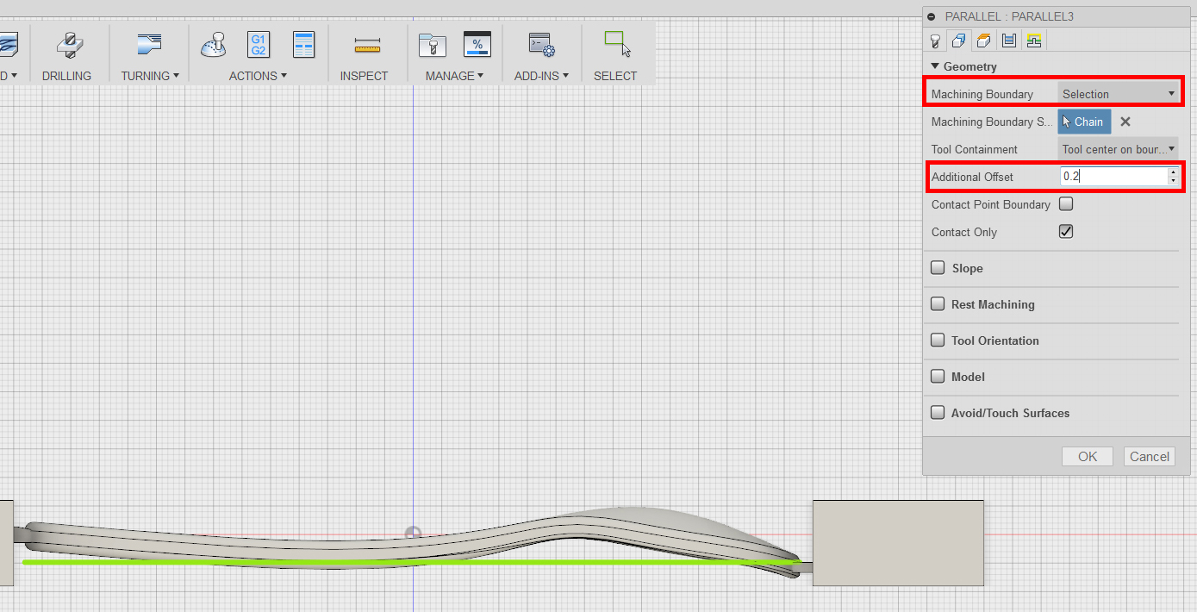Open the ACTIONS dropdown menu
Viewport: 1197px width, 612px height.
click(258, 76)
